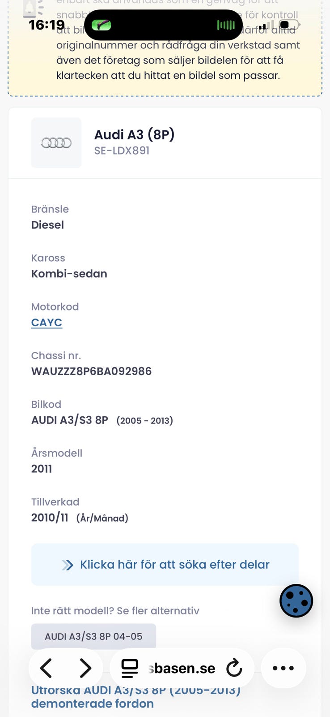Tap the battery indicator in status bar
330x717 pixels.
(x=288, y=25)
